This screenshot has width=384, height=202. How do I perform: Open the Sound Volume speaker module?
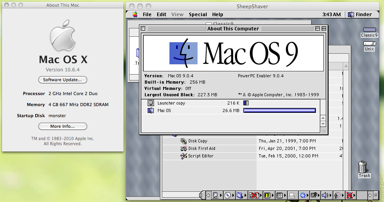coord(327,195)
